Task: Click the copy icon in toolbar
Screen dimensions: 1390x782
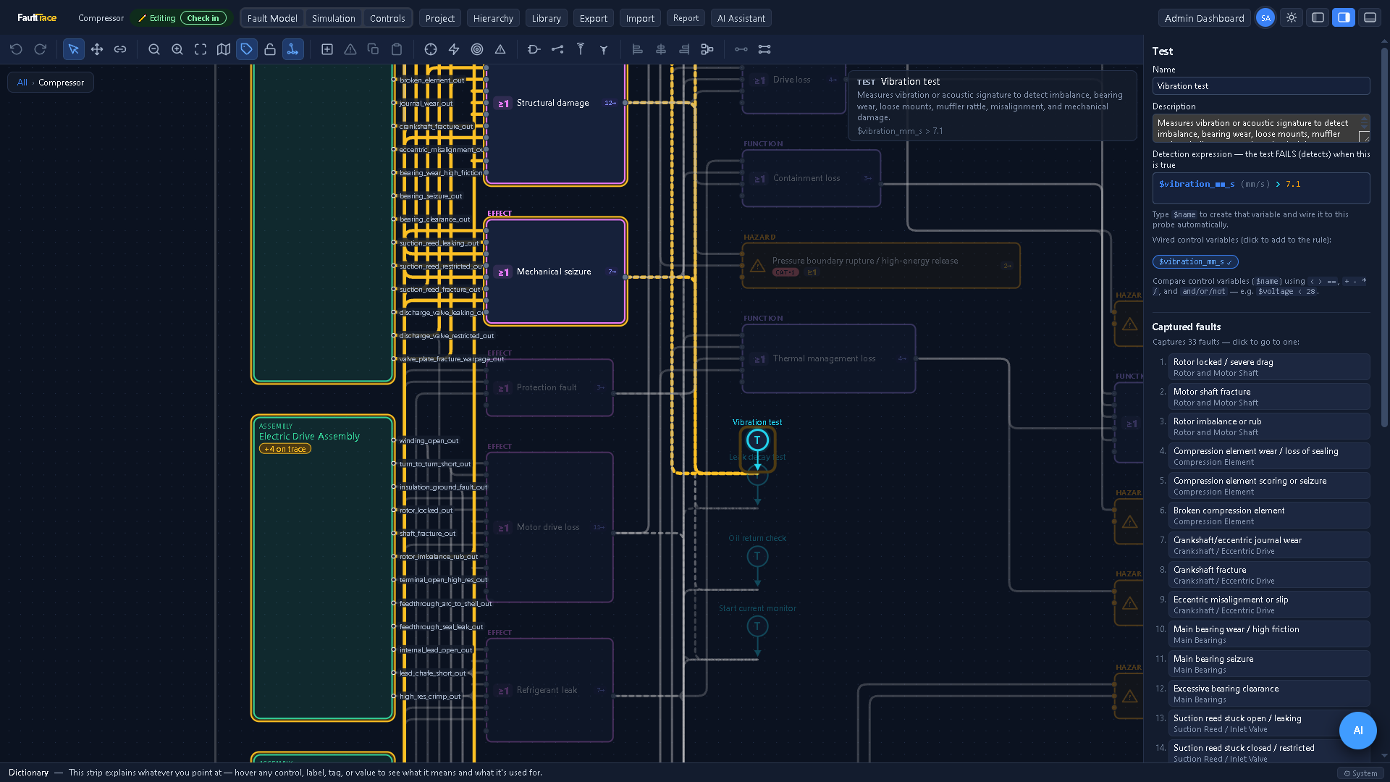Action: coord(374,49)
